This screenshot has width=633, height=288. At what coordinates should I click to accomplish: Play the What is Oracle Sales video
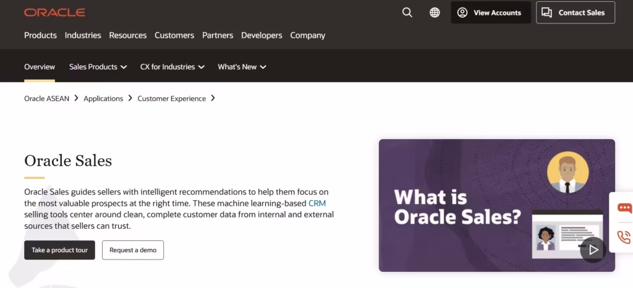(593, 250)
